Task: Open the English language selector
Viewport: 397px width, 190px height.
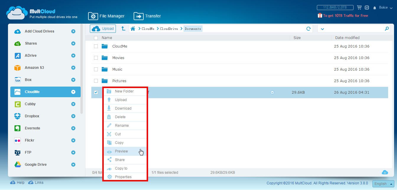Action: [x=383, y=183]
